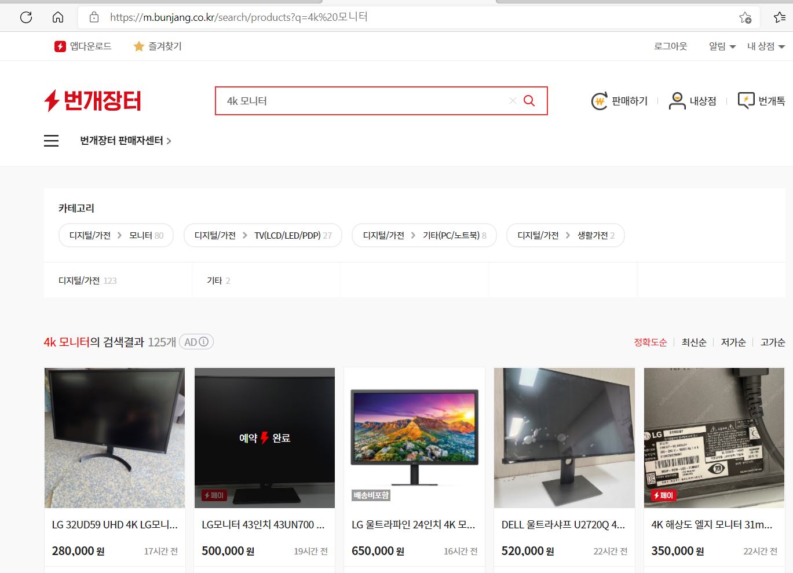793x573 pixels.
Task: Expand the 알림 dropdown
Action: 722,46
